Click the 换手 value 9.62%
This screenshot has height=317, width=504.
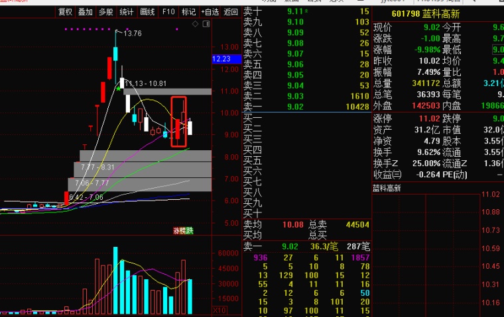pyautogui.click(x=429, y=152)
